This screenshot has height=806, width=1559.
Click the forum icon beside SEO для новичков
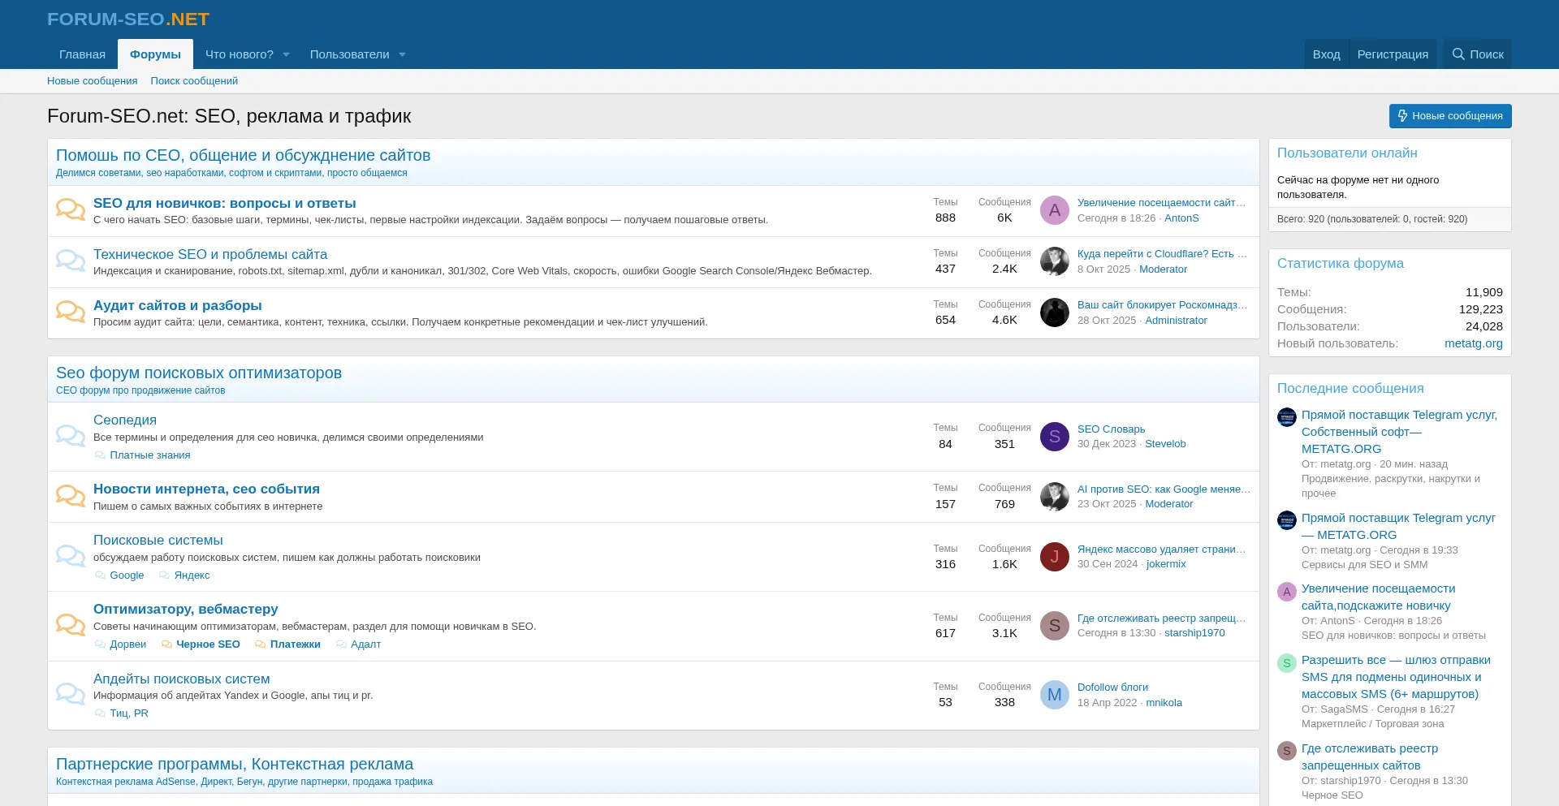point(71,209)
